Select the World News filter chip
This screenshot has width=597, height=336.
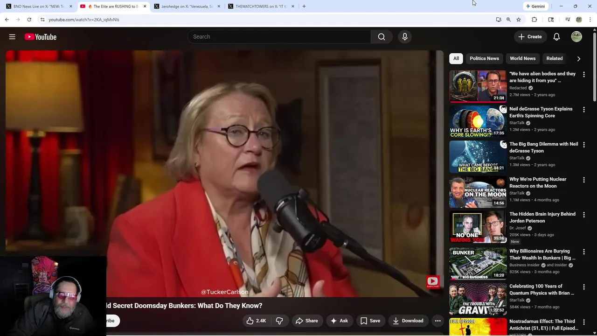[522, 58]
